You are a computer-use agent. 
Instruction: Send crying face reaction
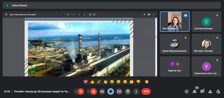[125, 82]
